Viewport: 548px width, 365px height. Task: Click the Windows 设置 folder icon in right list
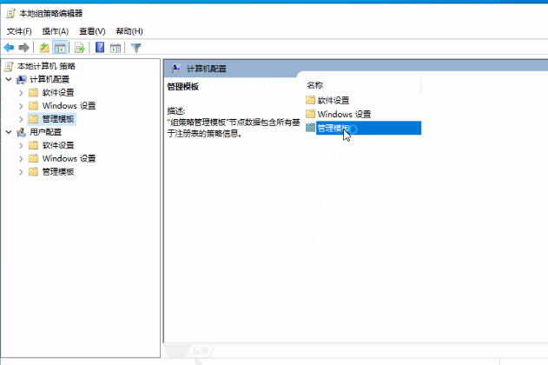[310, 114]
